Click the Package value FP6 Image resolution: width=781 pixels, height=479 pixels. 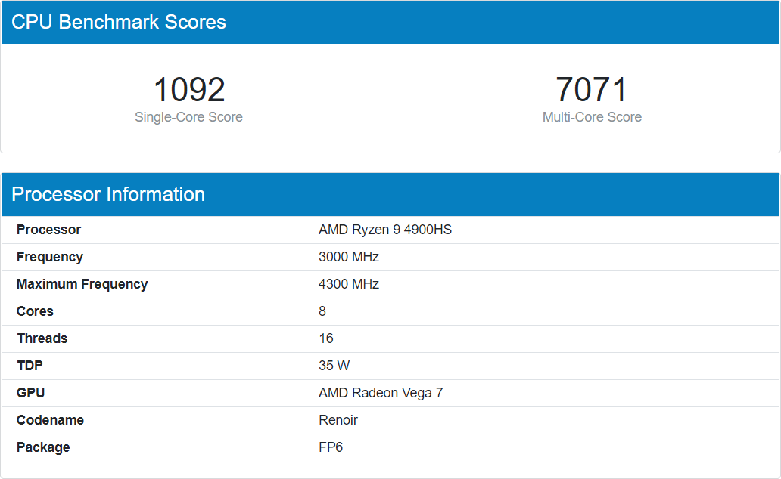pos(332,447)
